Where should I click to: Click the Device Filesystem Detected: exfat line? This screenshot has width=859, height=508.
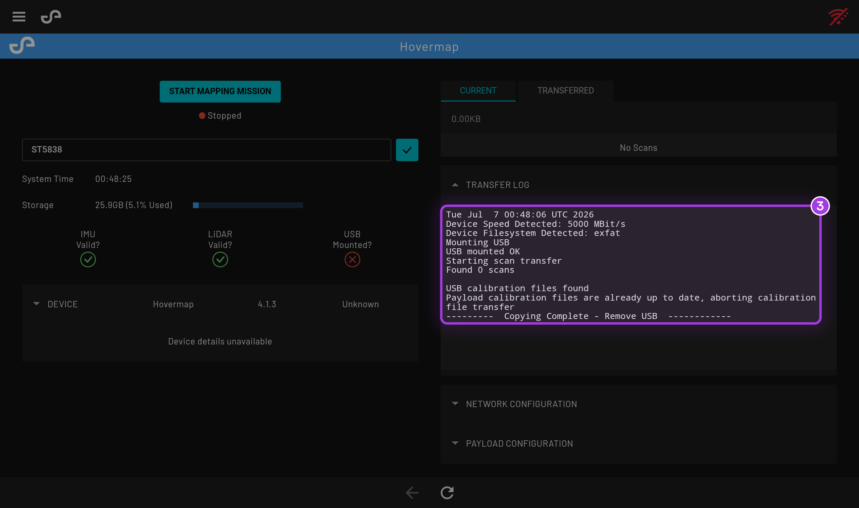pos(533,234)
